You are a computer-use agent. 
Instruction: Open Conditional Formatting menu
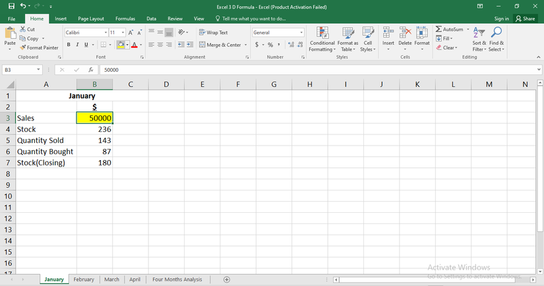pyautogui.click(x=322, y=38)
